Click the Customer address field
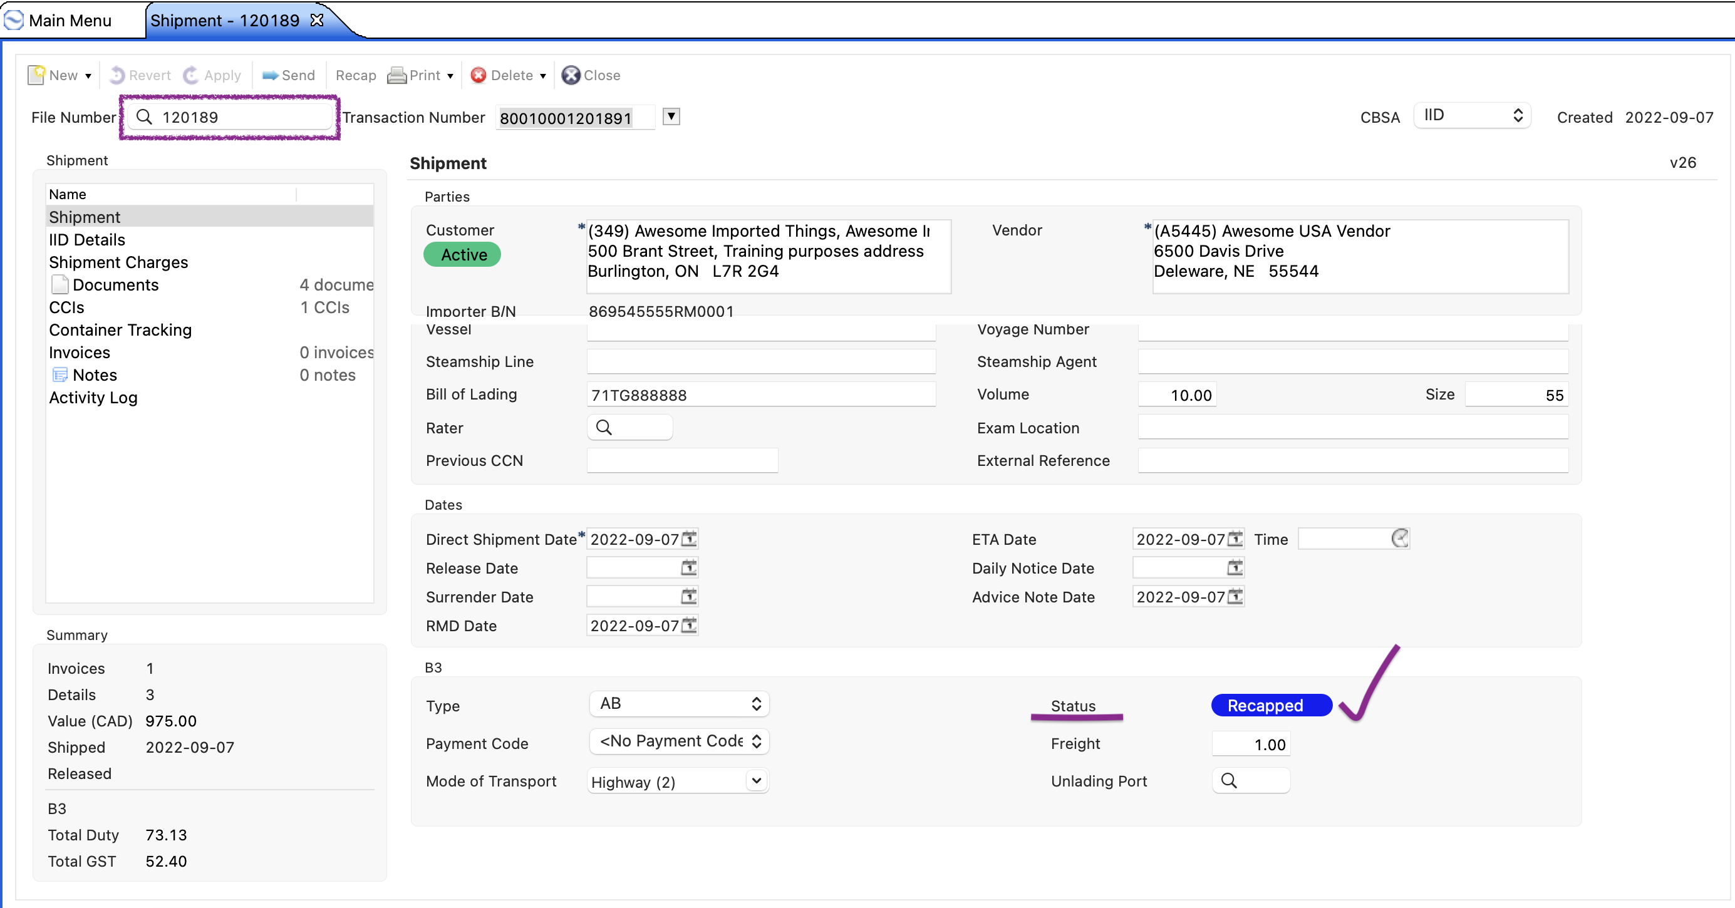 pyautogui.click(x=769, y=256)
